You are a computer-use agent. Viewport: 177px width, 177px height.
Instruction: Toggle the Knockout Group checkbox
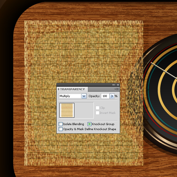click(89, 124)
